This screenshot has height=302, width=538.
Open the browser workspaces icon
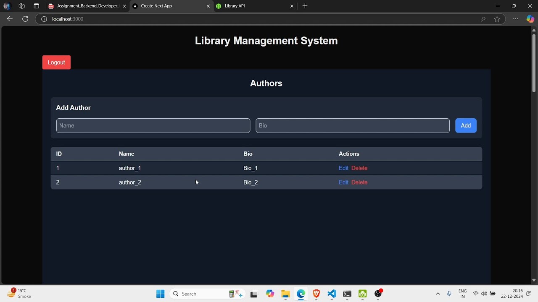tap(22, 6)
